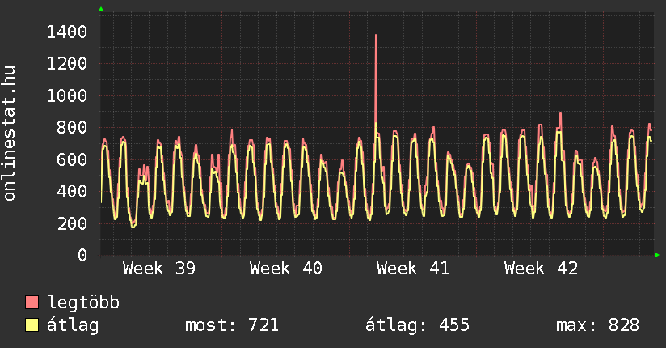666x348 pixels.
Task: Click the 1000 y-axis label
Action: (x=67, y=95)
